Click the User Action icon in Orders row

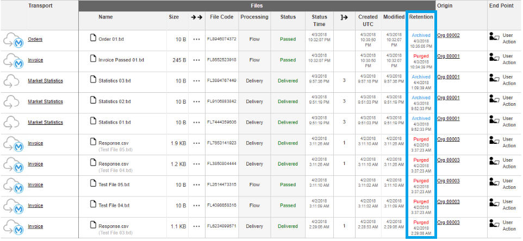coord(494,39)
